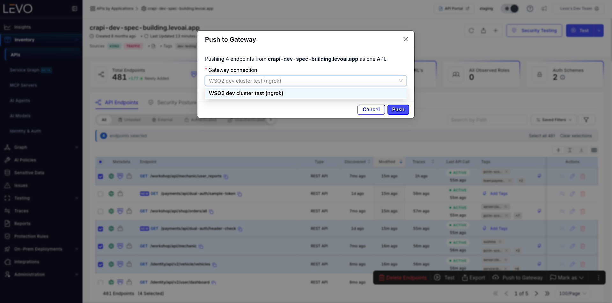Screen dimensions: 612x303
Task: Open Sensitive Data in the sidebar
Action: pyautogui.click(x=29, y=173)
